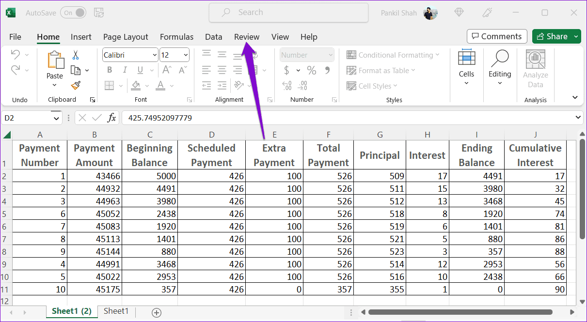The image size is (587, 322).
Task: Click the Comments button
Action: (497, 36)
